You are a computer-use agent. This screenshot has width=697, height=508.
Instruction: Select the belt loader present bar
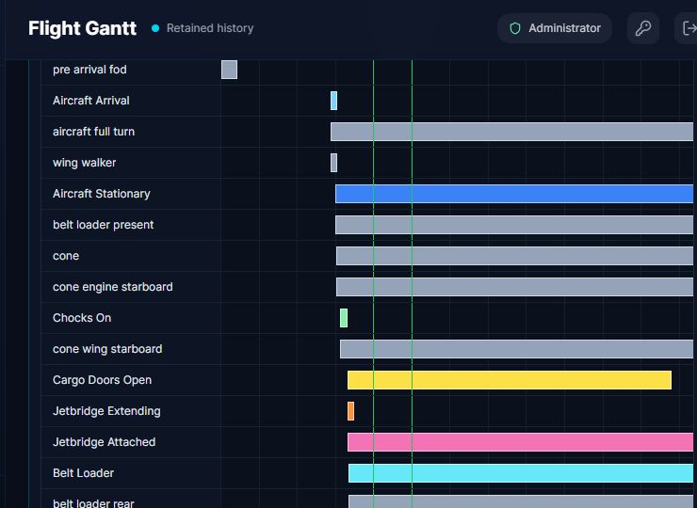(x=514, y=225)
